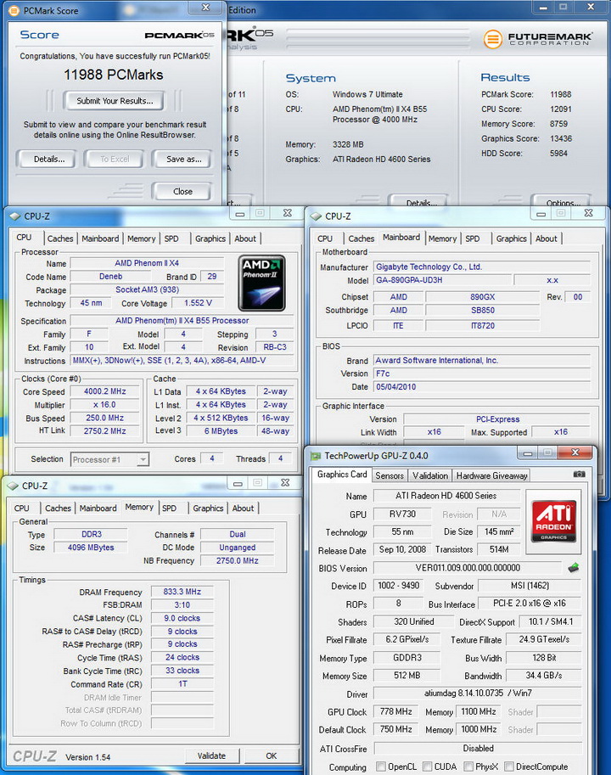611x775 pixels.
Task: Open Memory tab in top-left CPU-Z window
Action: (x=141, y=239)
